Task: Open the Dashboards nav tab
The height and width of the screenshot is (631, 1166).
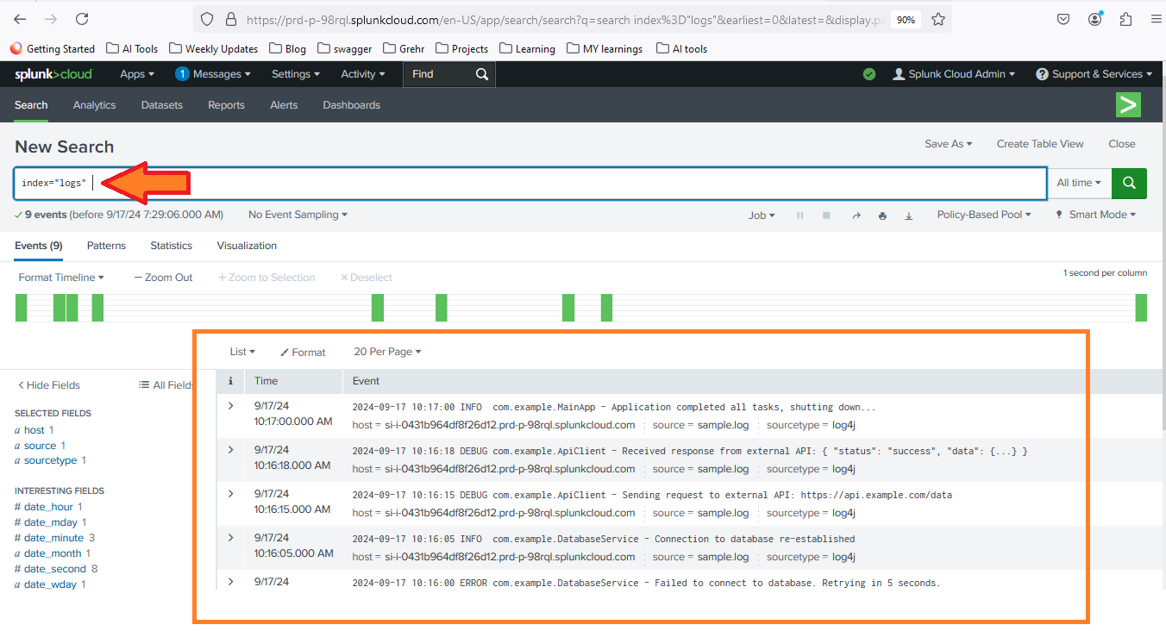Action: coord(351,105)
